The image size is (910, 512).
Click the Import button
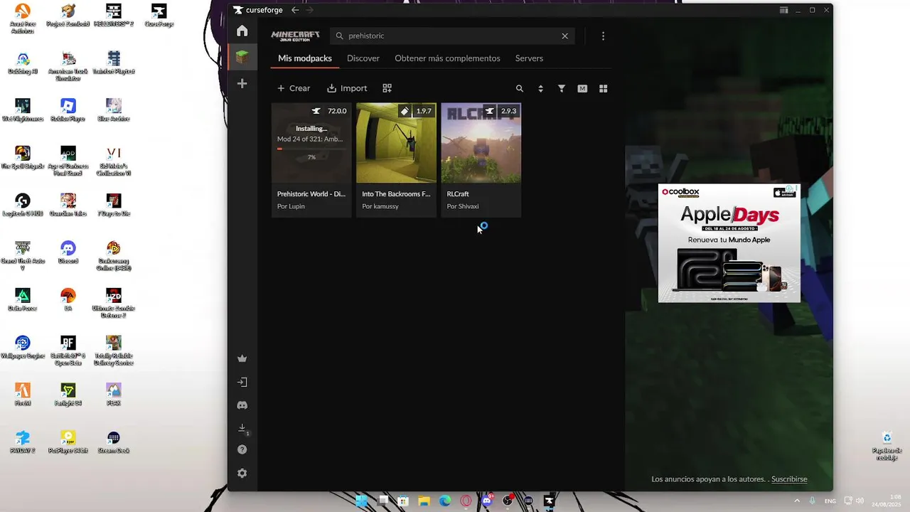coord(347,88)
